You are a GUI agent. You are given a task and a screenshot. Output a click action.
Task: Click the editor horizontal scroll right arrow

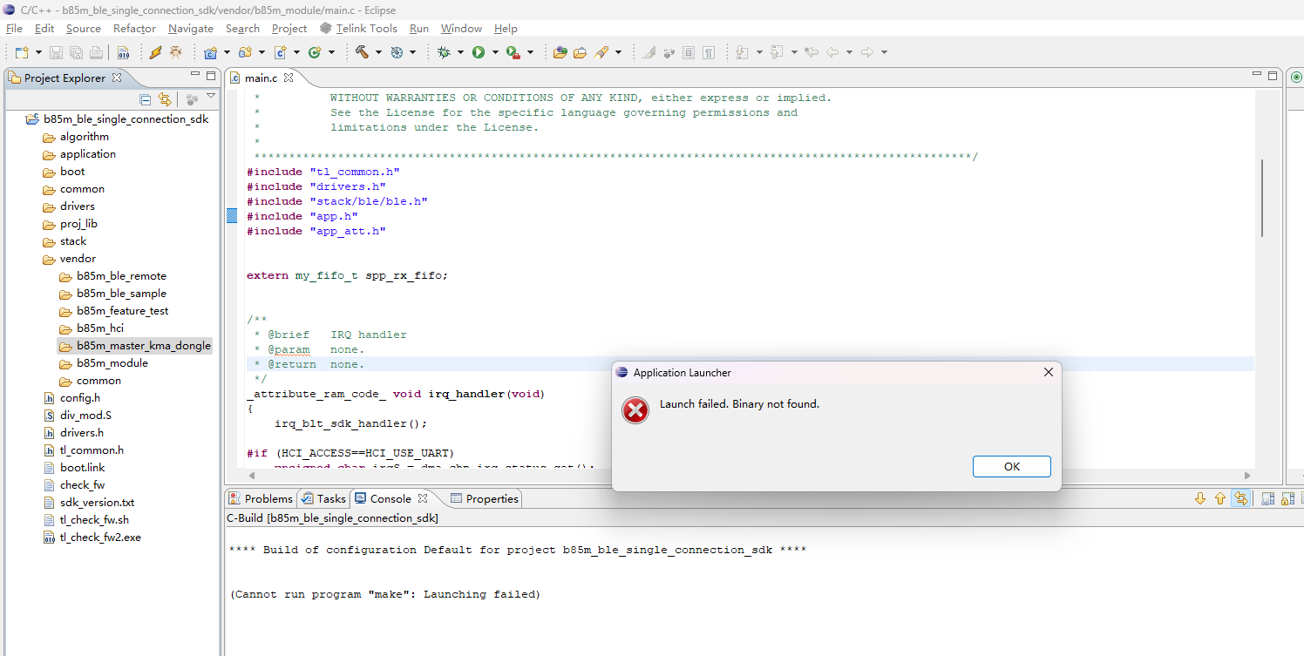coord(1246,476)
